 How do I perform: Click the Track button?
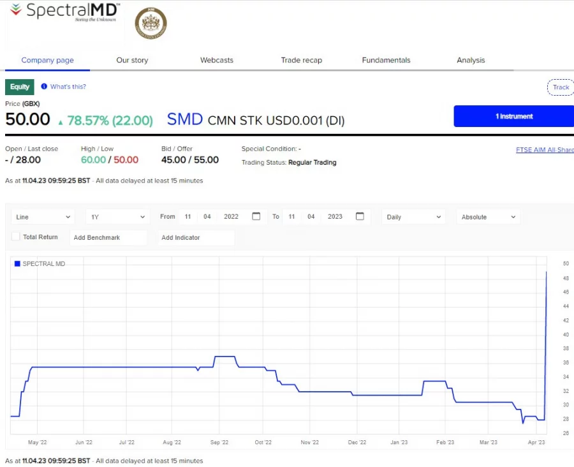pos(560,87)
